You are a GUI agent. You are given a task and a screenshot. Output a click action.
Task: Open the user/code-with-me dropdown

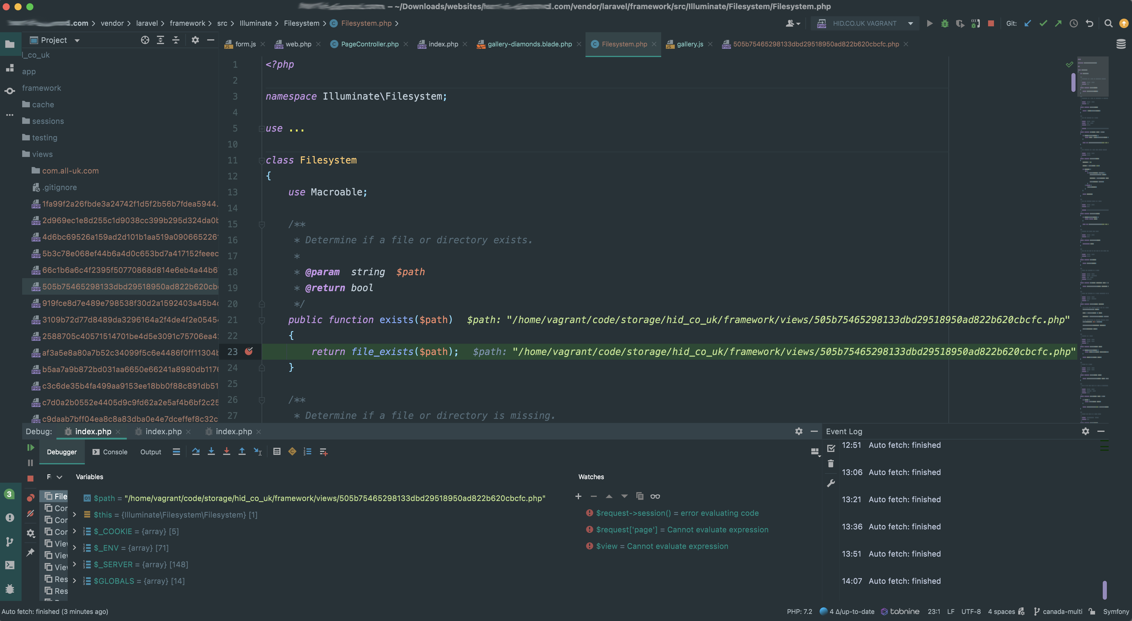click(x=793, y=23)
